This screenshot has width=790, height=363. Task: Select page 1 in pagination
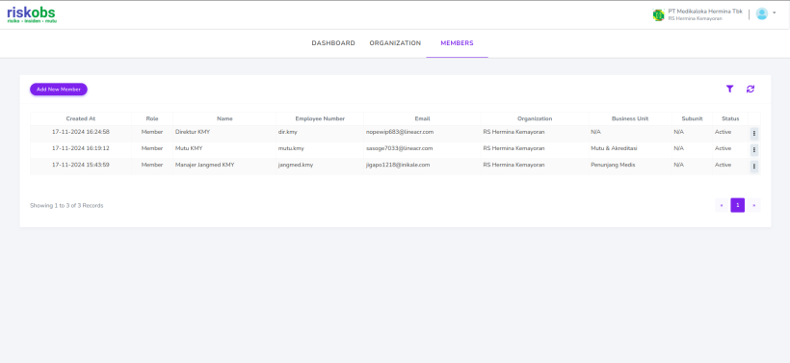[x=738, y=205]
